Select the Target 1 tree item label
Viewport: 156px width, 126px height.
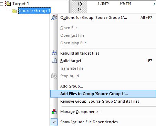(21, 4)
